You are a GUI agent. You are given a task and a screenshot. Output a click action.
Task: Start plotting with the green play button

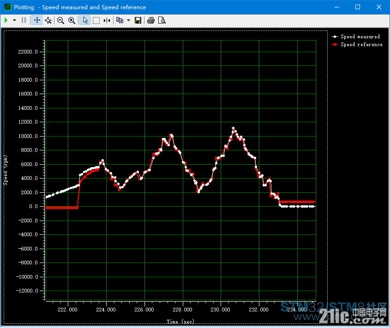pos(6,20)
